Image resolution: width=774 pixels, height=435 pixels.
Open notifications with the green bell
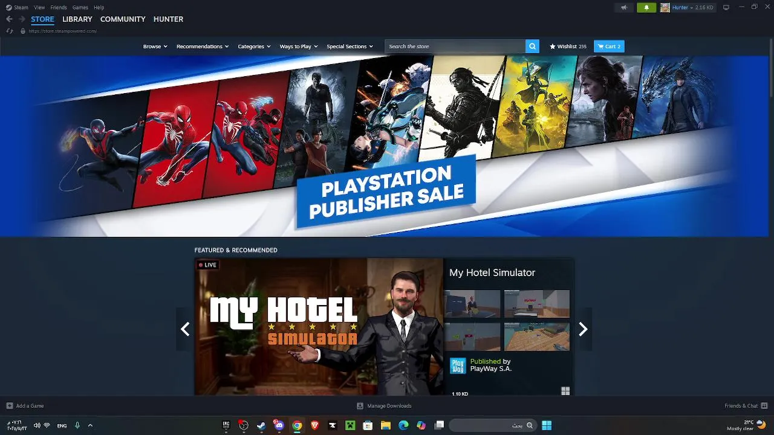coord(646,7)
